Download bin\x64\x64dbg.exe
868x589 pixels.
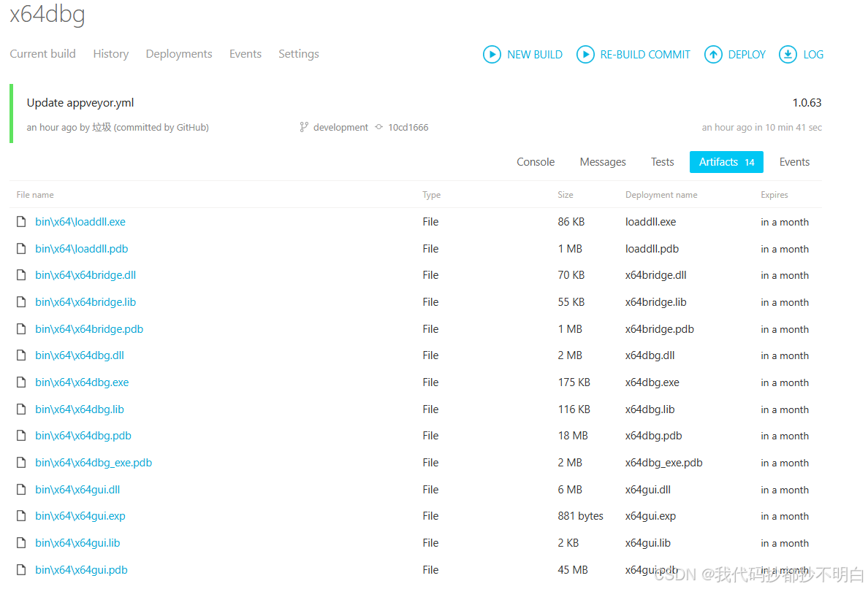click(82, 382)
